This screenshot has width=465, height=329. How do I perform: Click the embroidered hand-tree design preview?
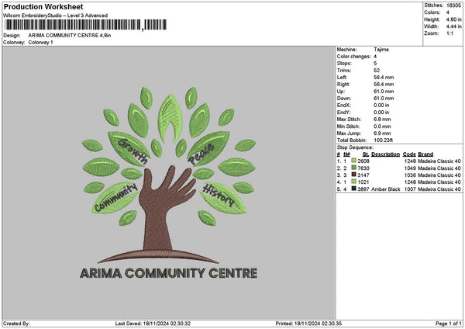[169, 182]
